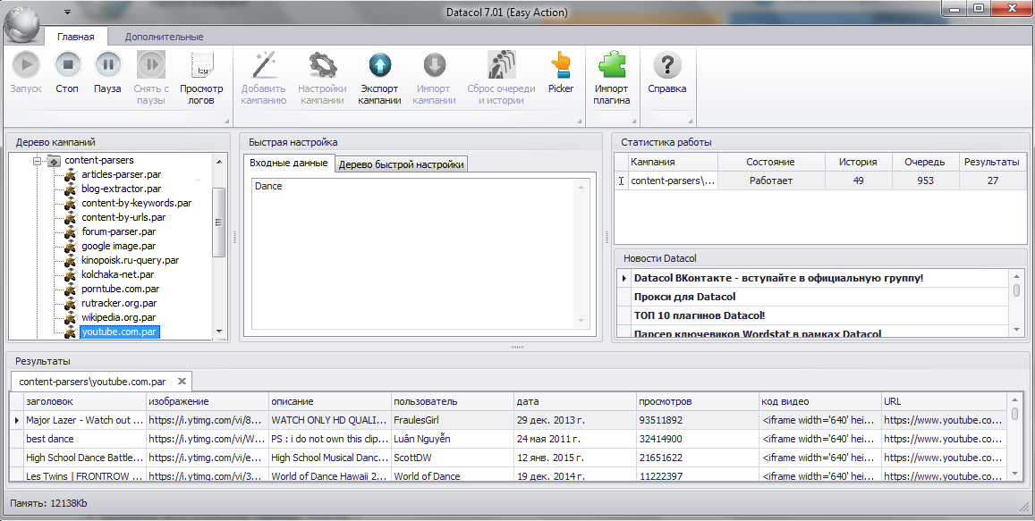Select wikipedia.org.par in campaign tree

pyautogui.click(x=119, y=317)
